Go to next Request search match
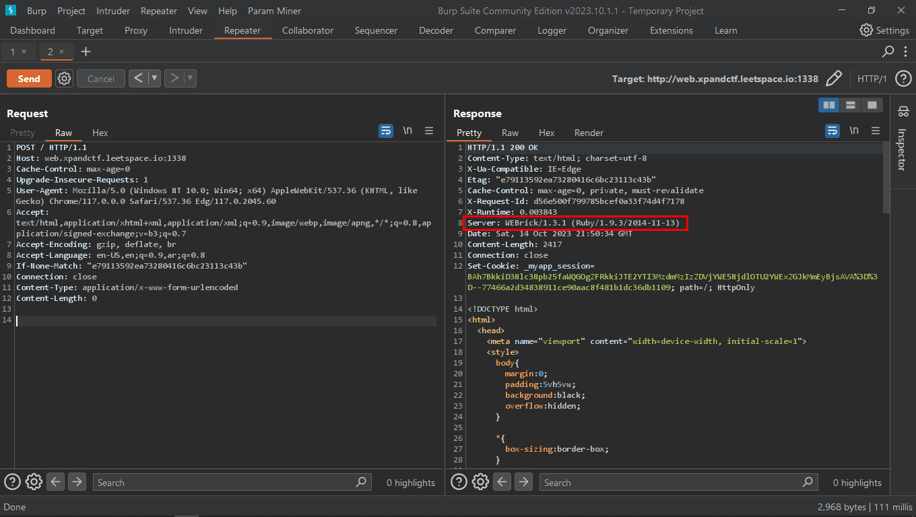Screen dimensions: 916x517 point(77,482)
